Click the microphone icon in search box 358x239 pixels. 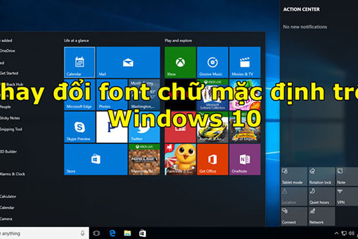tap(83, 234)
